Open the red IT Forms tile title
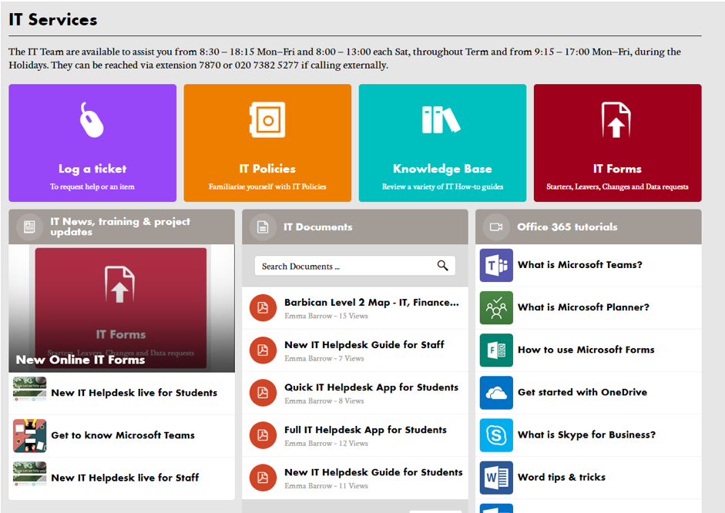 coord(617,169)
